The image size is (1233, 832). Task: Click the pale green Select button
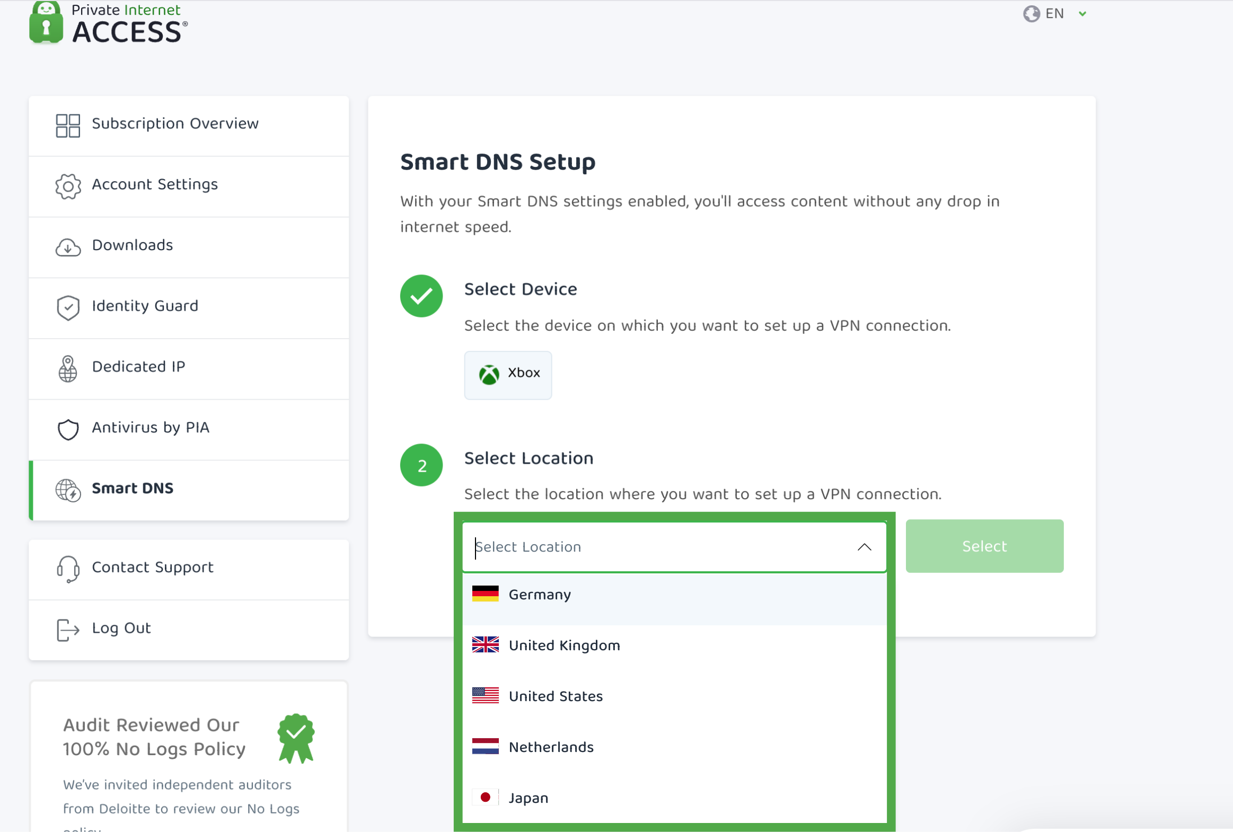(x=984, y=546)
